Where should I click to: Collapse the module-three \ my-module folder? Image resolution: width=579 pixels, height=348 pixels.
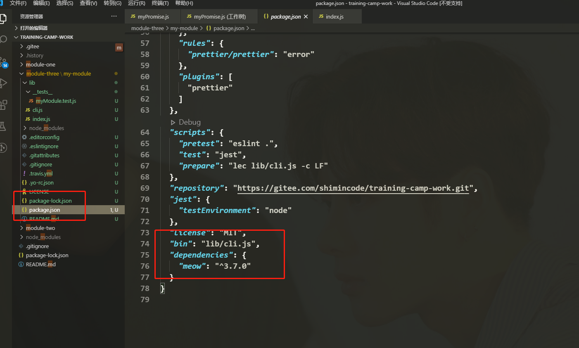coord(21,73)
